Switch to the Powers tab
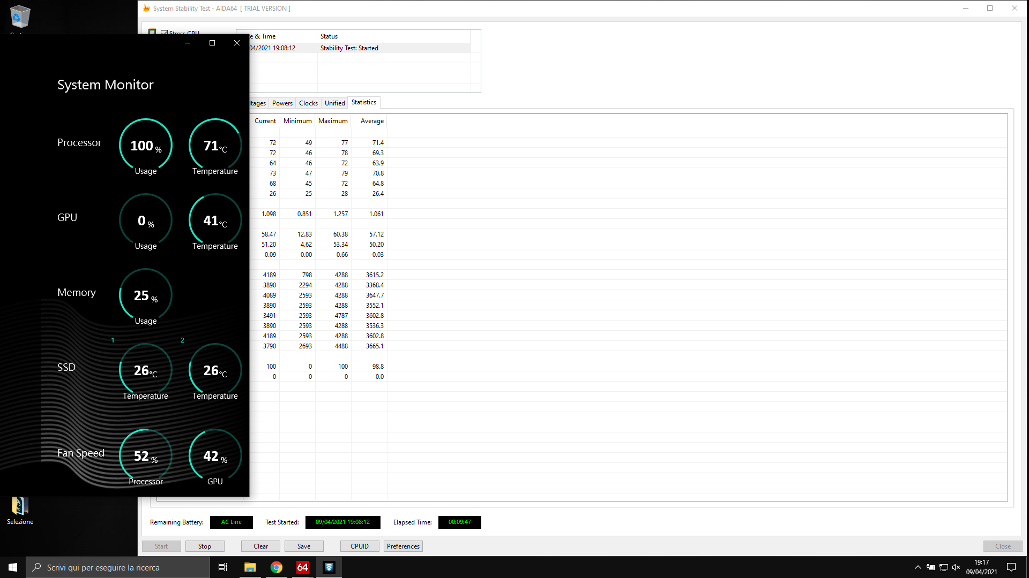 click(x=282, y=103)
